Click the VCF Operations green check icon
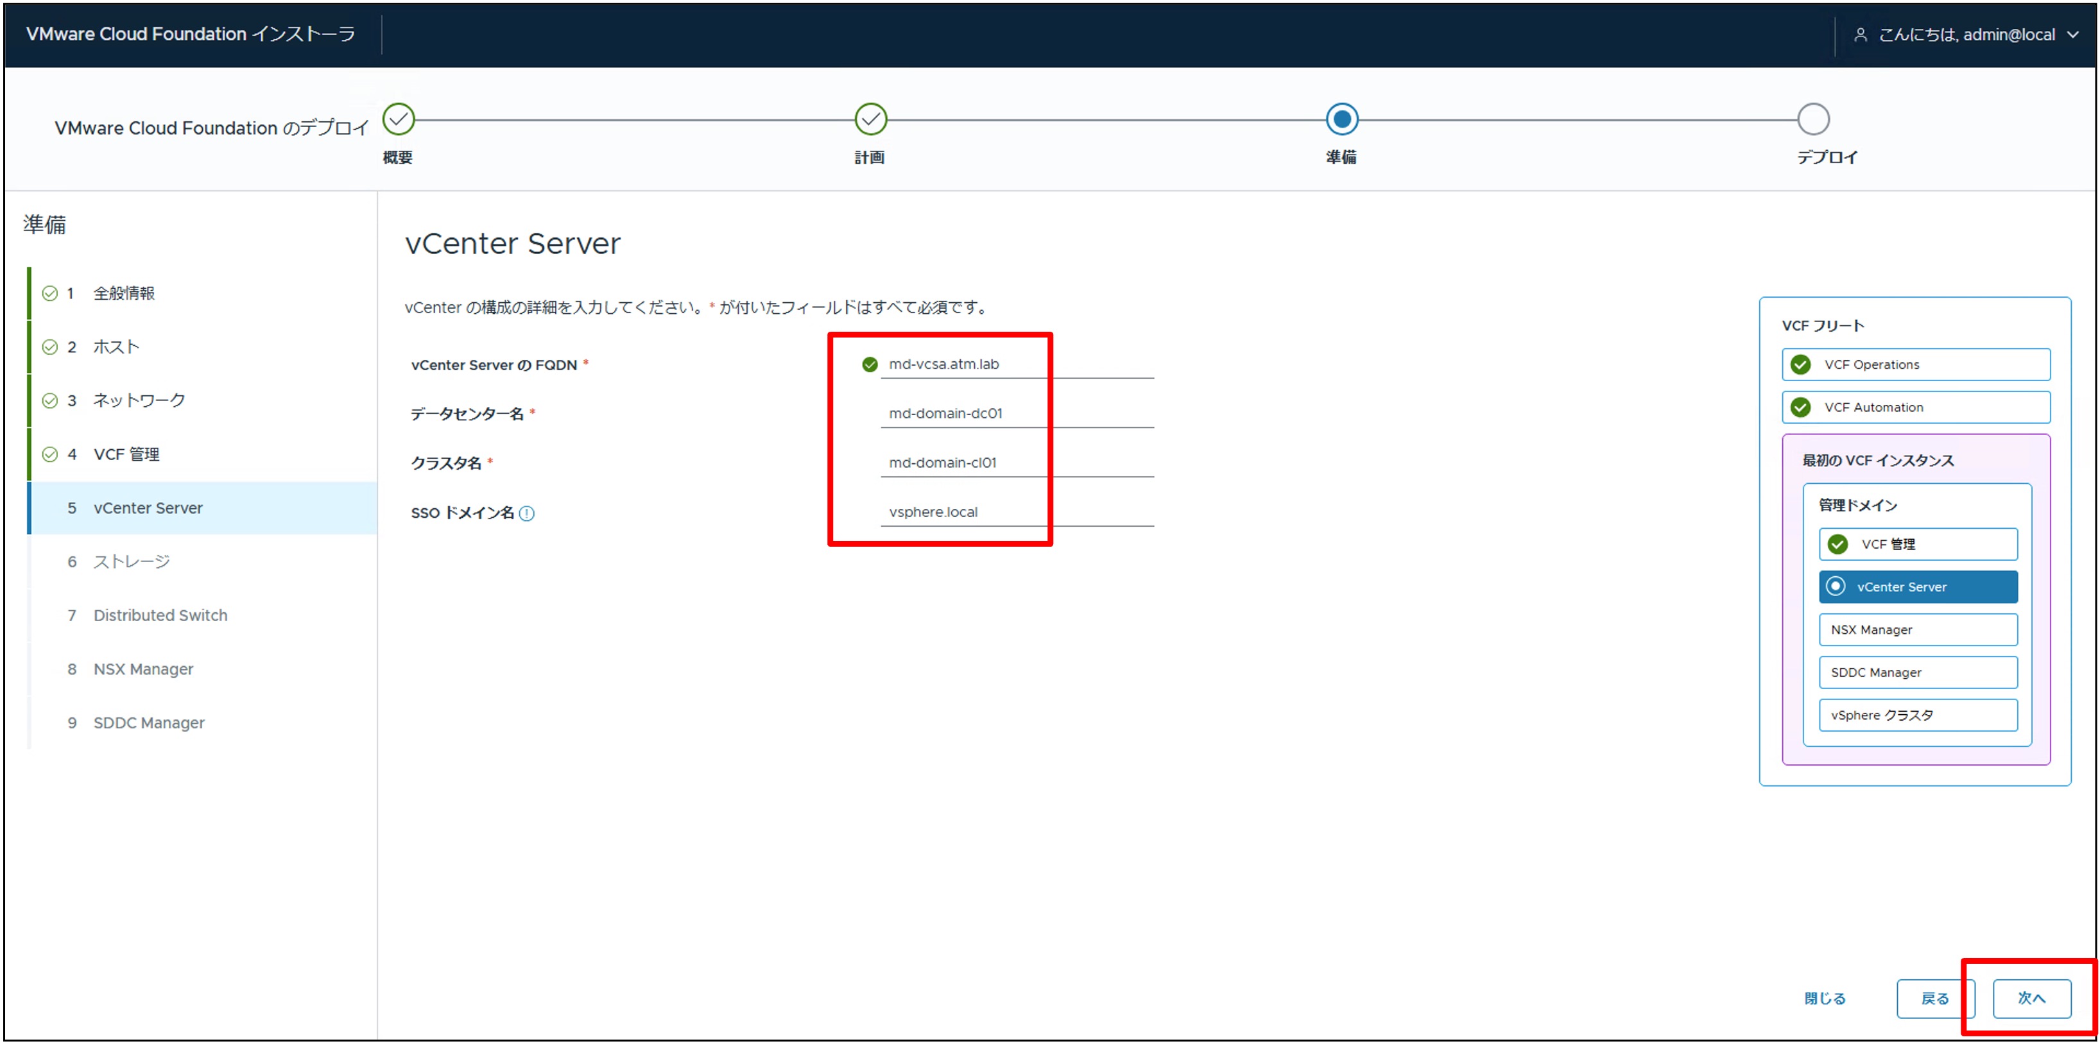 (x=1801, y=365)
